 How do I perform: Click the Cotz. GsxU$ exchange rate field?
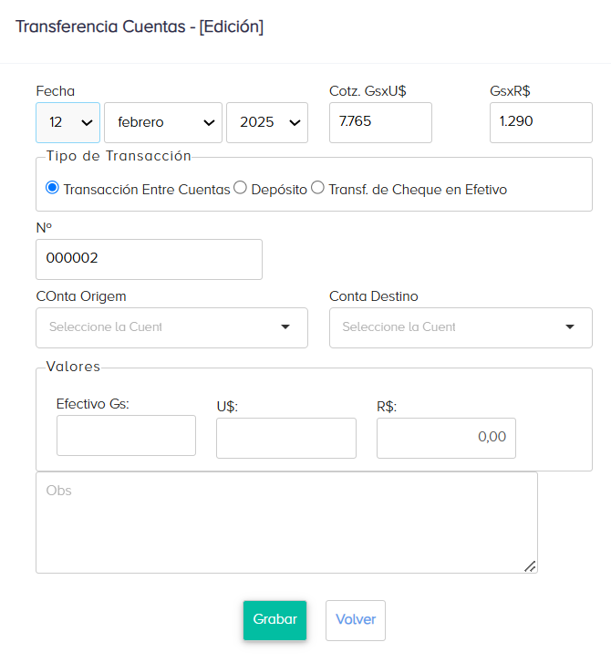380,122
